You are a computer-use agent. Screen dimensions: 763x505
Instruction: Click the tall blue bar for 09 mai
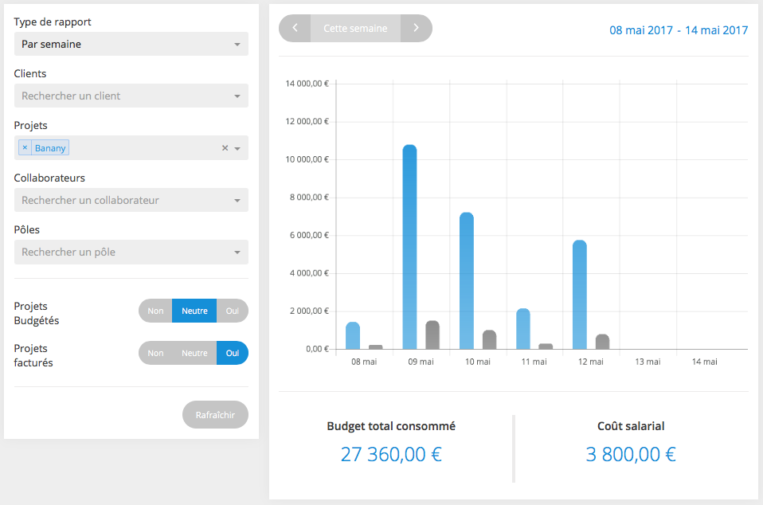pos(409,247)
